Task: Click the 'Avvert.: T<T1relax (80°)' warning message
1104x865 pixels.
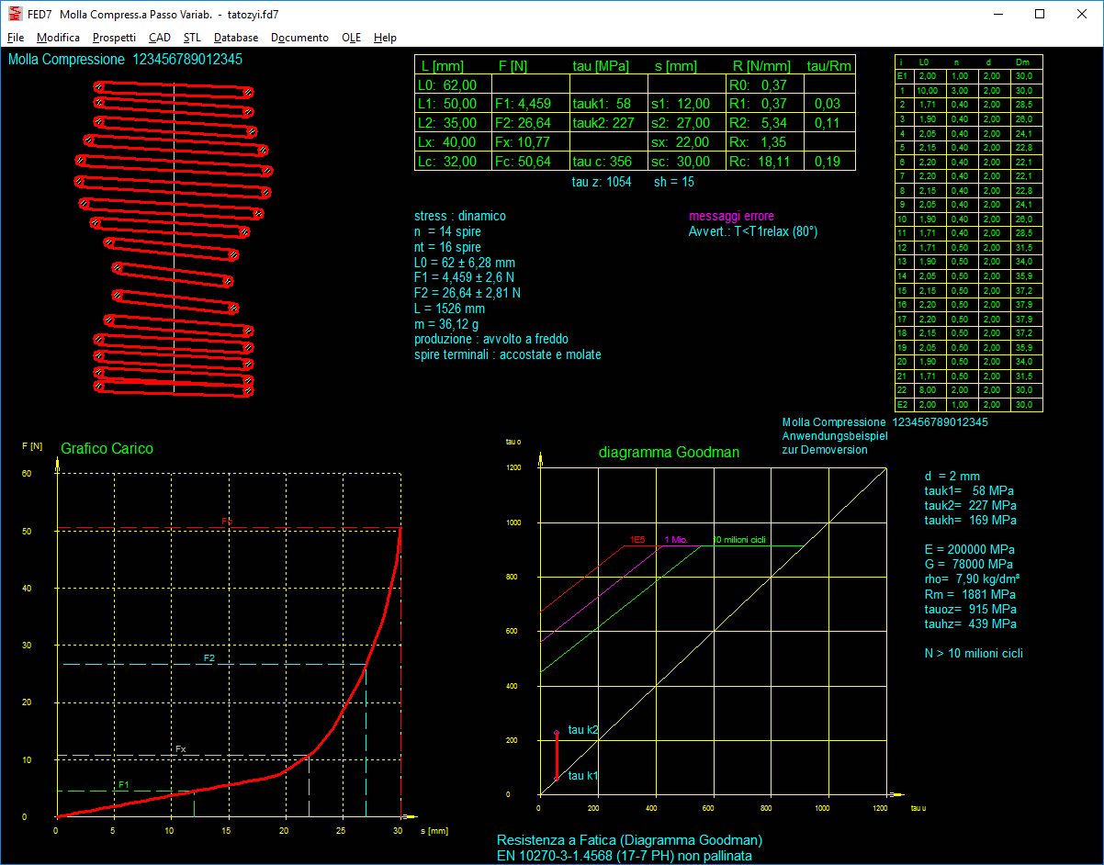Action: click(753, 231)
